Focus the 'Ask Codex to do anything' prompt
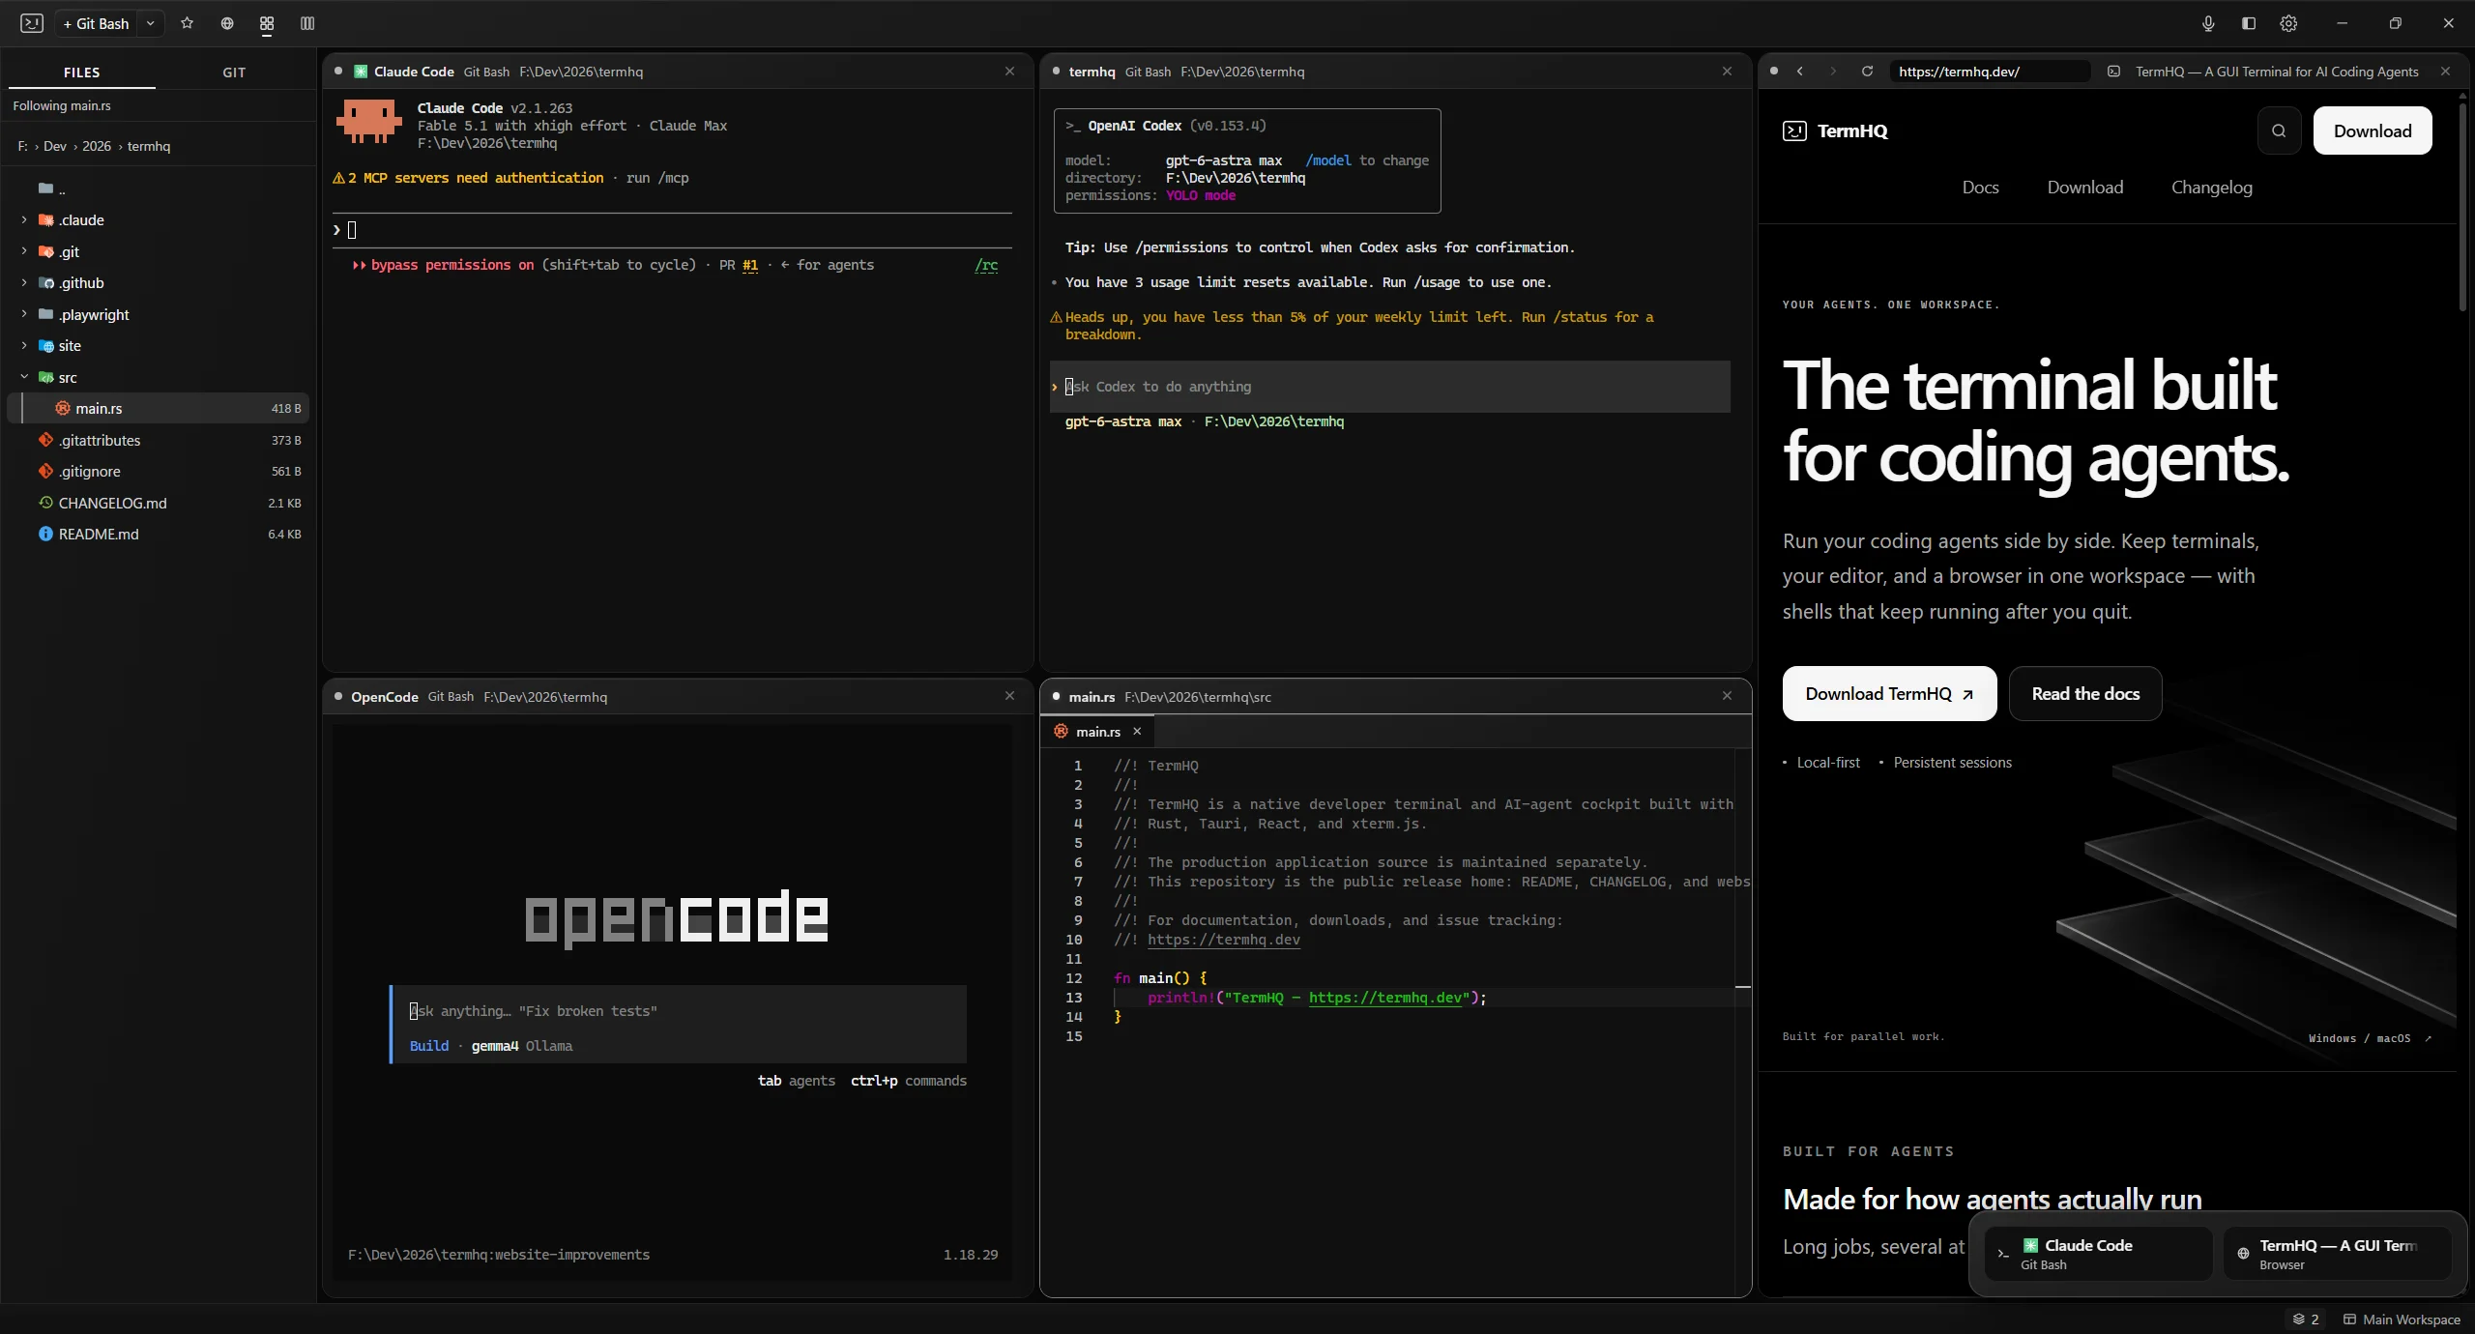 pos(1390,387)
